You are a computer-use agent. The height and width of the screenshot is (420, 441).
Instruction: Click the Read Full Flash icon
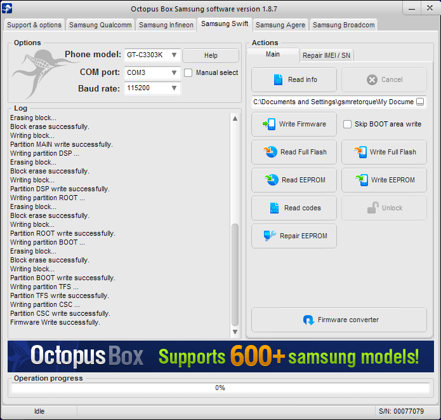coord(270,152)
